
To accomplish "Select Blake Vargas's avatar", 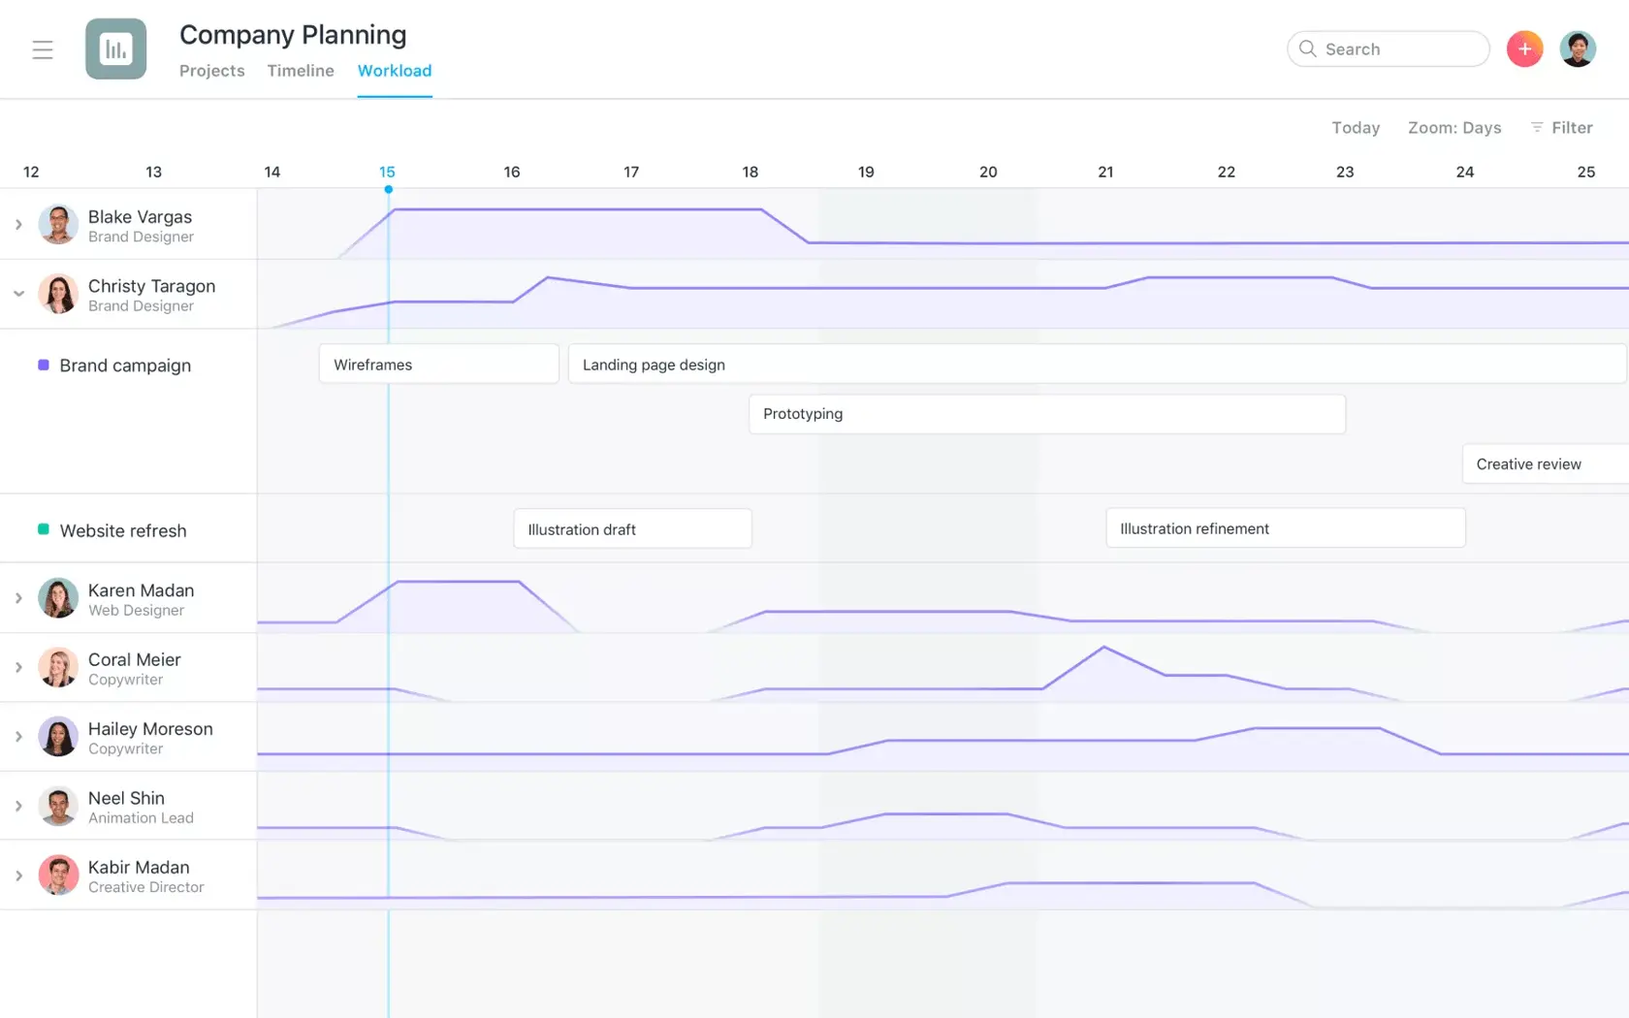I will point(58,224).
